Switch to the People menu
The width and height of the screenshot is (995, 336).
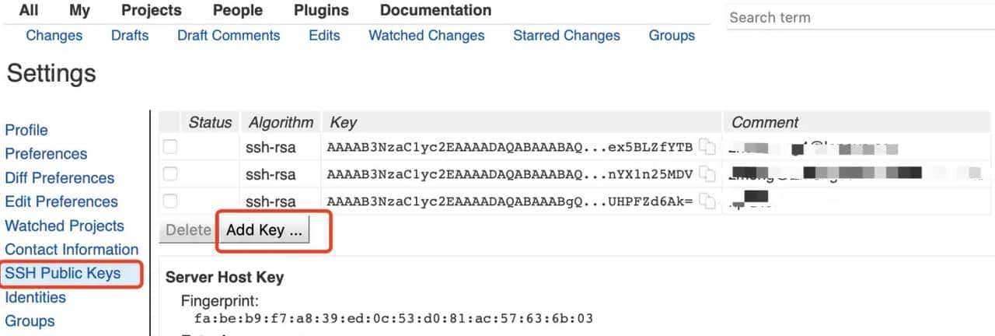point(239,11)
